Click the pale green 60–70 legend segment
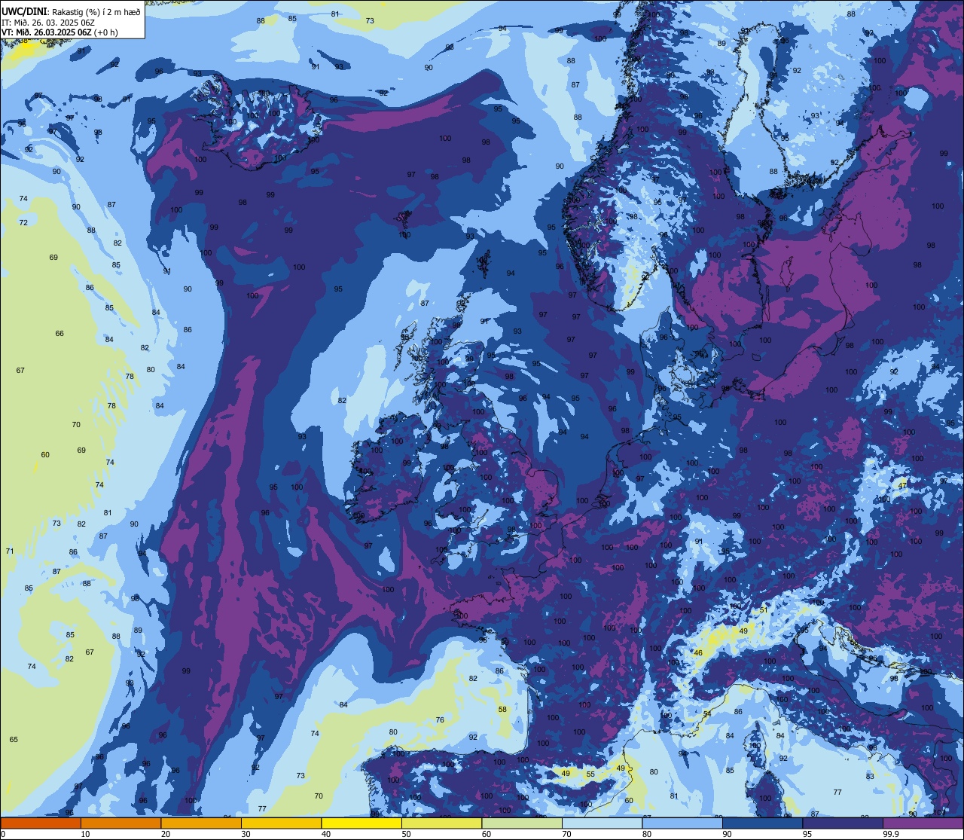Screen dimensions: 964x840 (522, 823)
